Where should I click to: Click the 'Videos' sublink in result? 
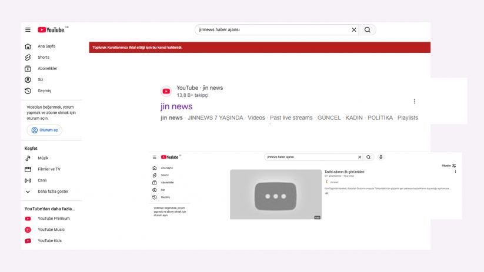[x=256, y=118]
